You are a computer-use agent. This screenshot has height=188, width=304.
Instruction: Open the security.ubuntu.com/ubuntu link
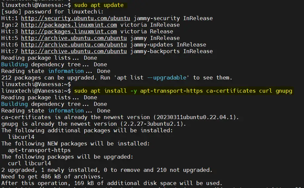click(x=76, y=18)
